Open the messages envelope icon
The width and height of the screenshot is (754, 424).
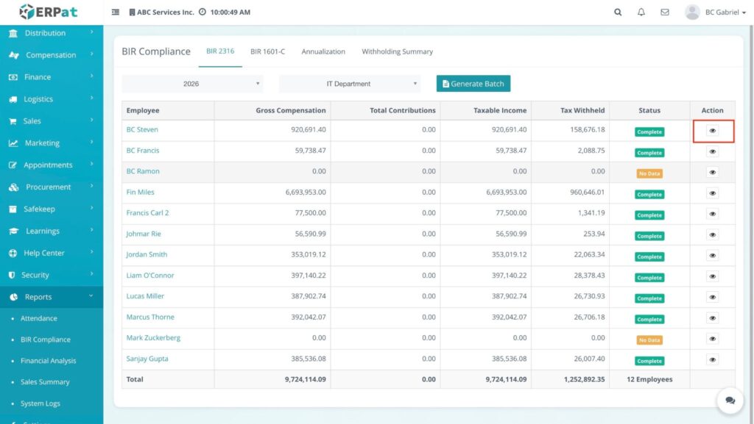coord(665,12)
